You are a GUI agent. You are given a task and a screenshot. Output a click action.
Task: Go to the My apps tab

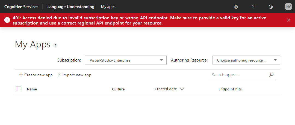point(108,7)
